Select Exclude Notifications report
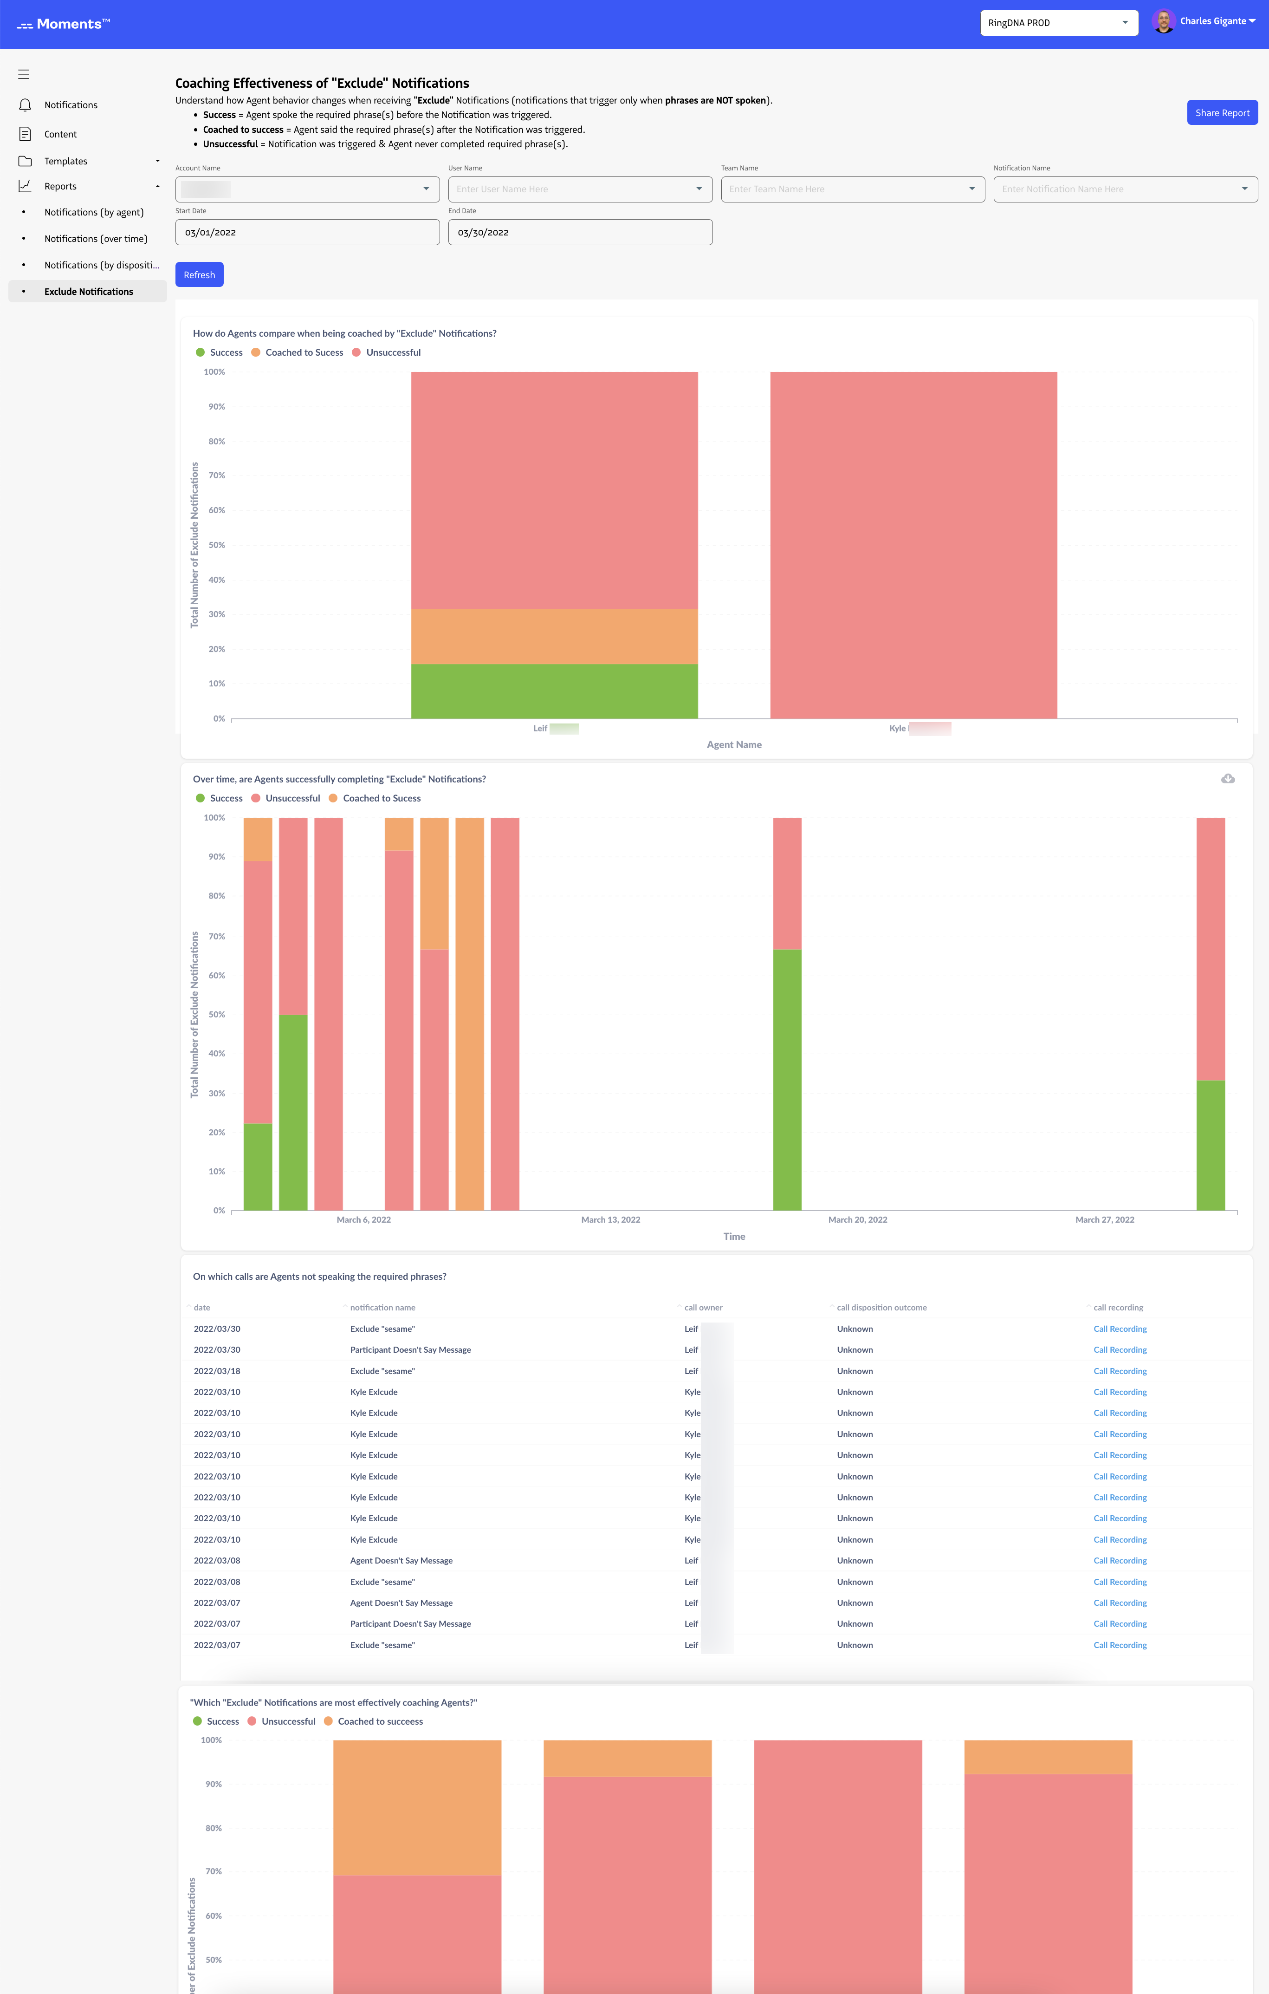 tap(89, 292)
